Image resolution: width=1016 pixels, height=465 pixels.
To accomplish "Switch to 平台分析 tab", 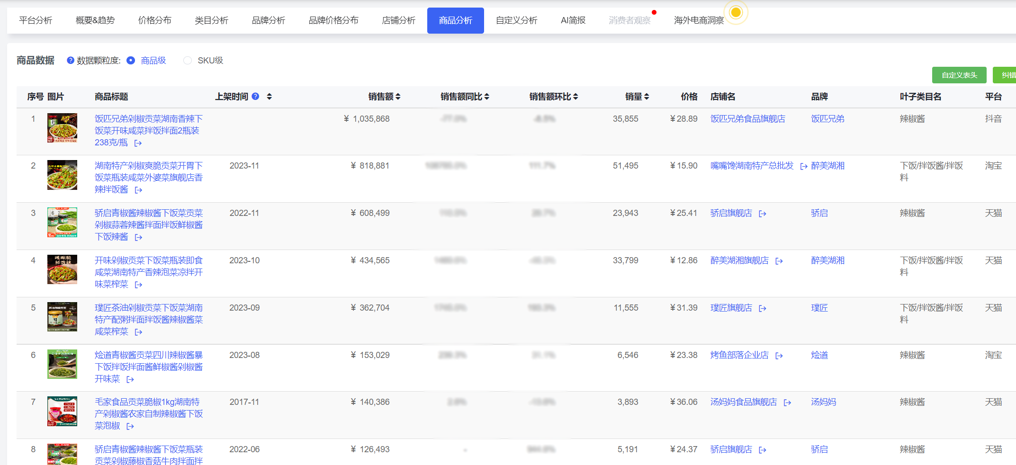I will [x=36, y=20].
